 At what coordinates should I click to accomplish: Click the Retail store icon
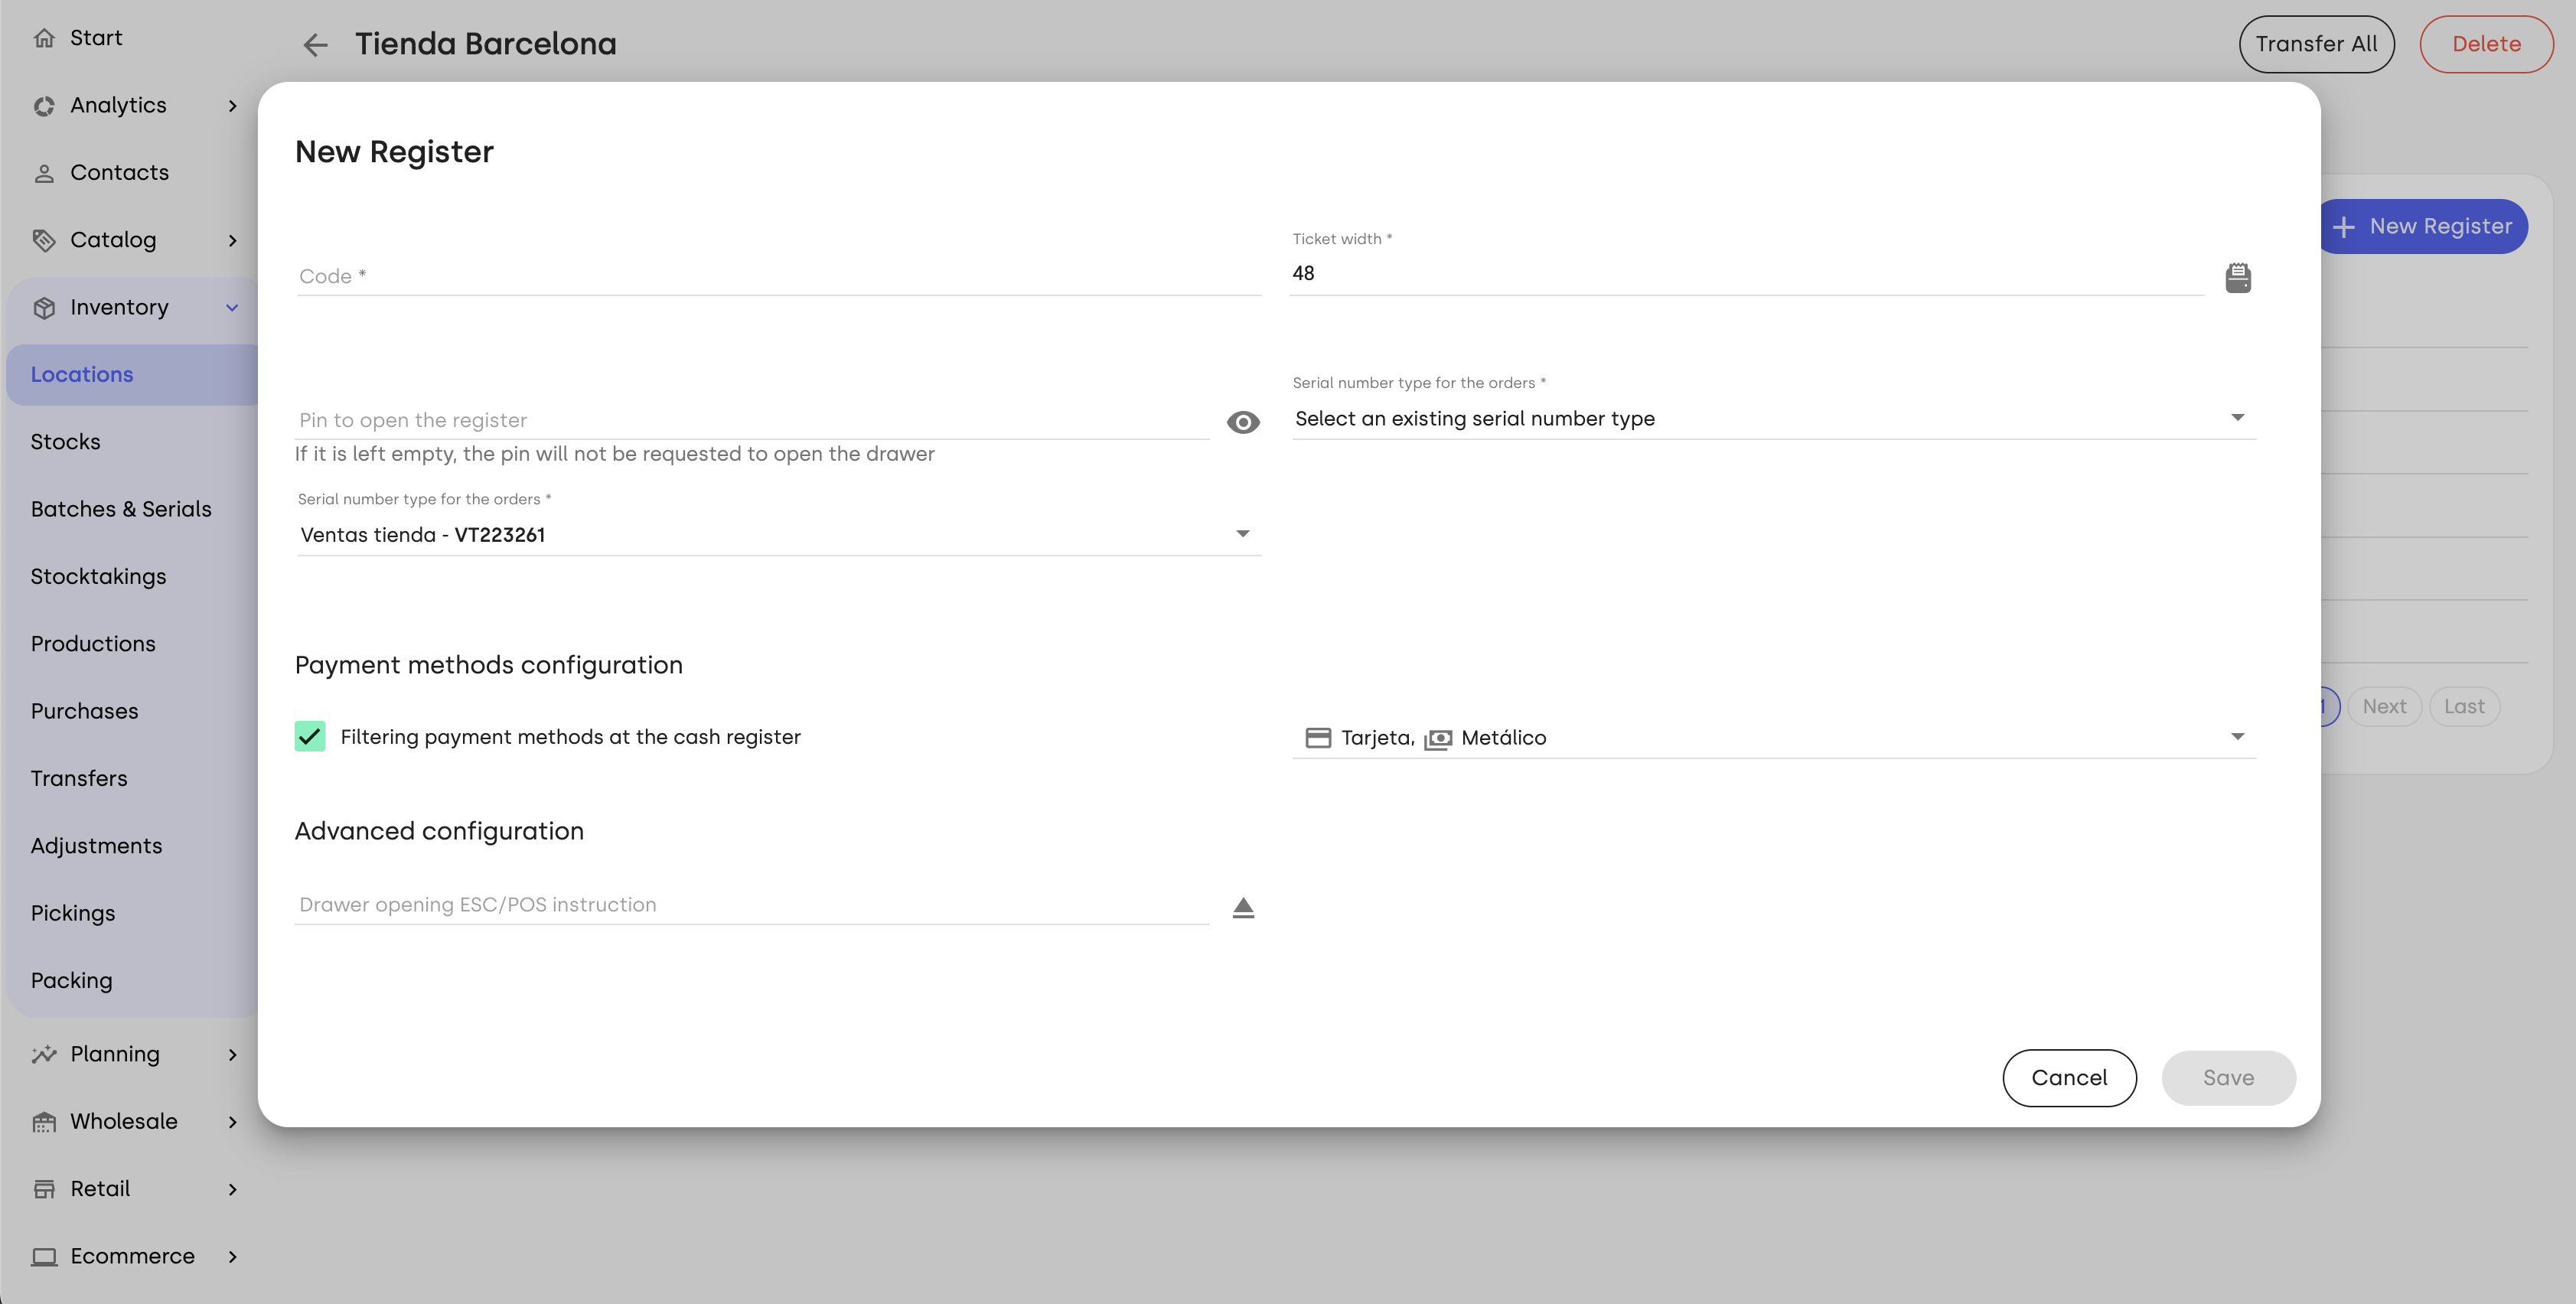point(44,1189)
